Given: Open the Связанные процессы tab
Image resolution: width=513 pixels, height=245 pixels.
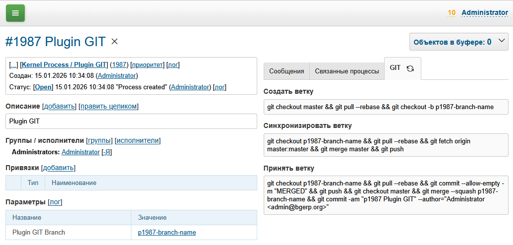Looking at the screenshot, I should pos(347,71).
